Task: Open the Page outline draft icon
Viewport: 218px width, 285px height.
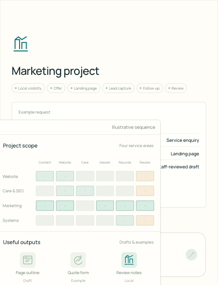Action: [28, 260]
